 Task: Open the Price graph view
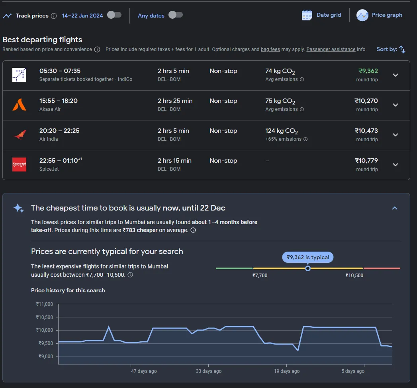pos(380,15)
